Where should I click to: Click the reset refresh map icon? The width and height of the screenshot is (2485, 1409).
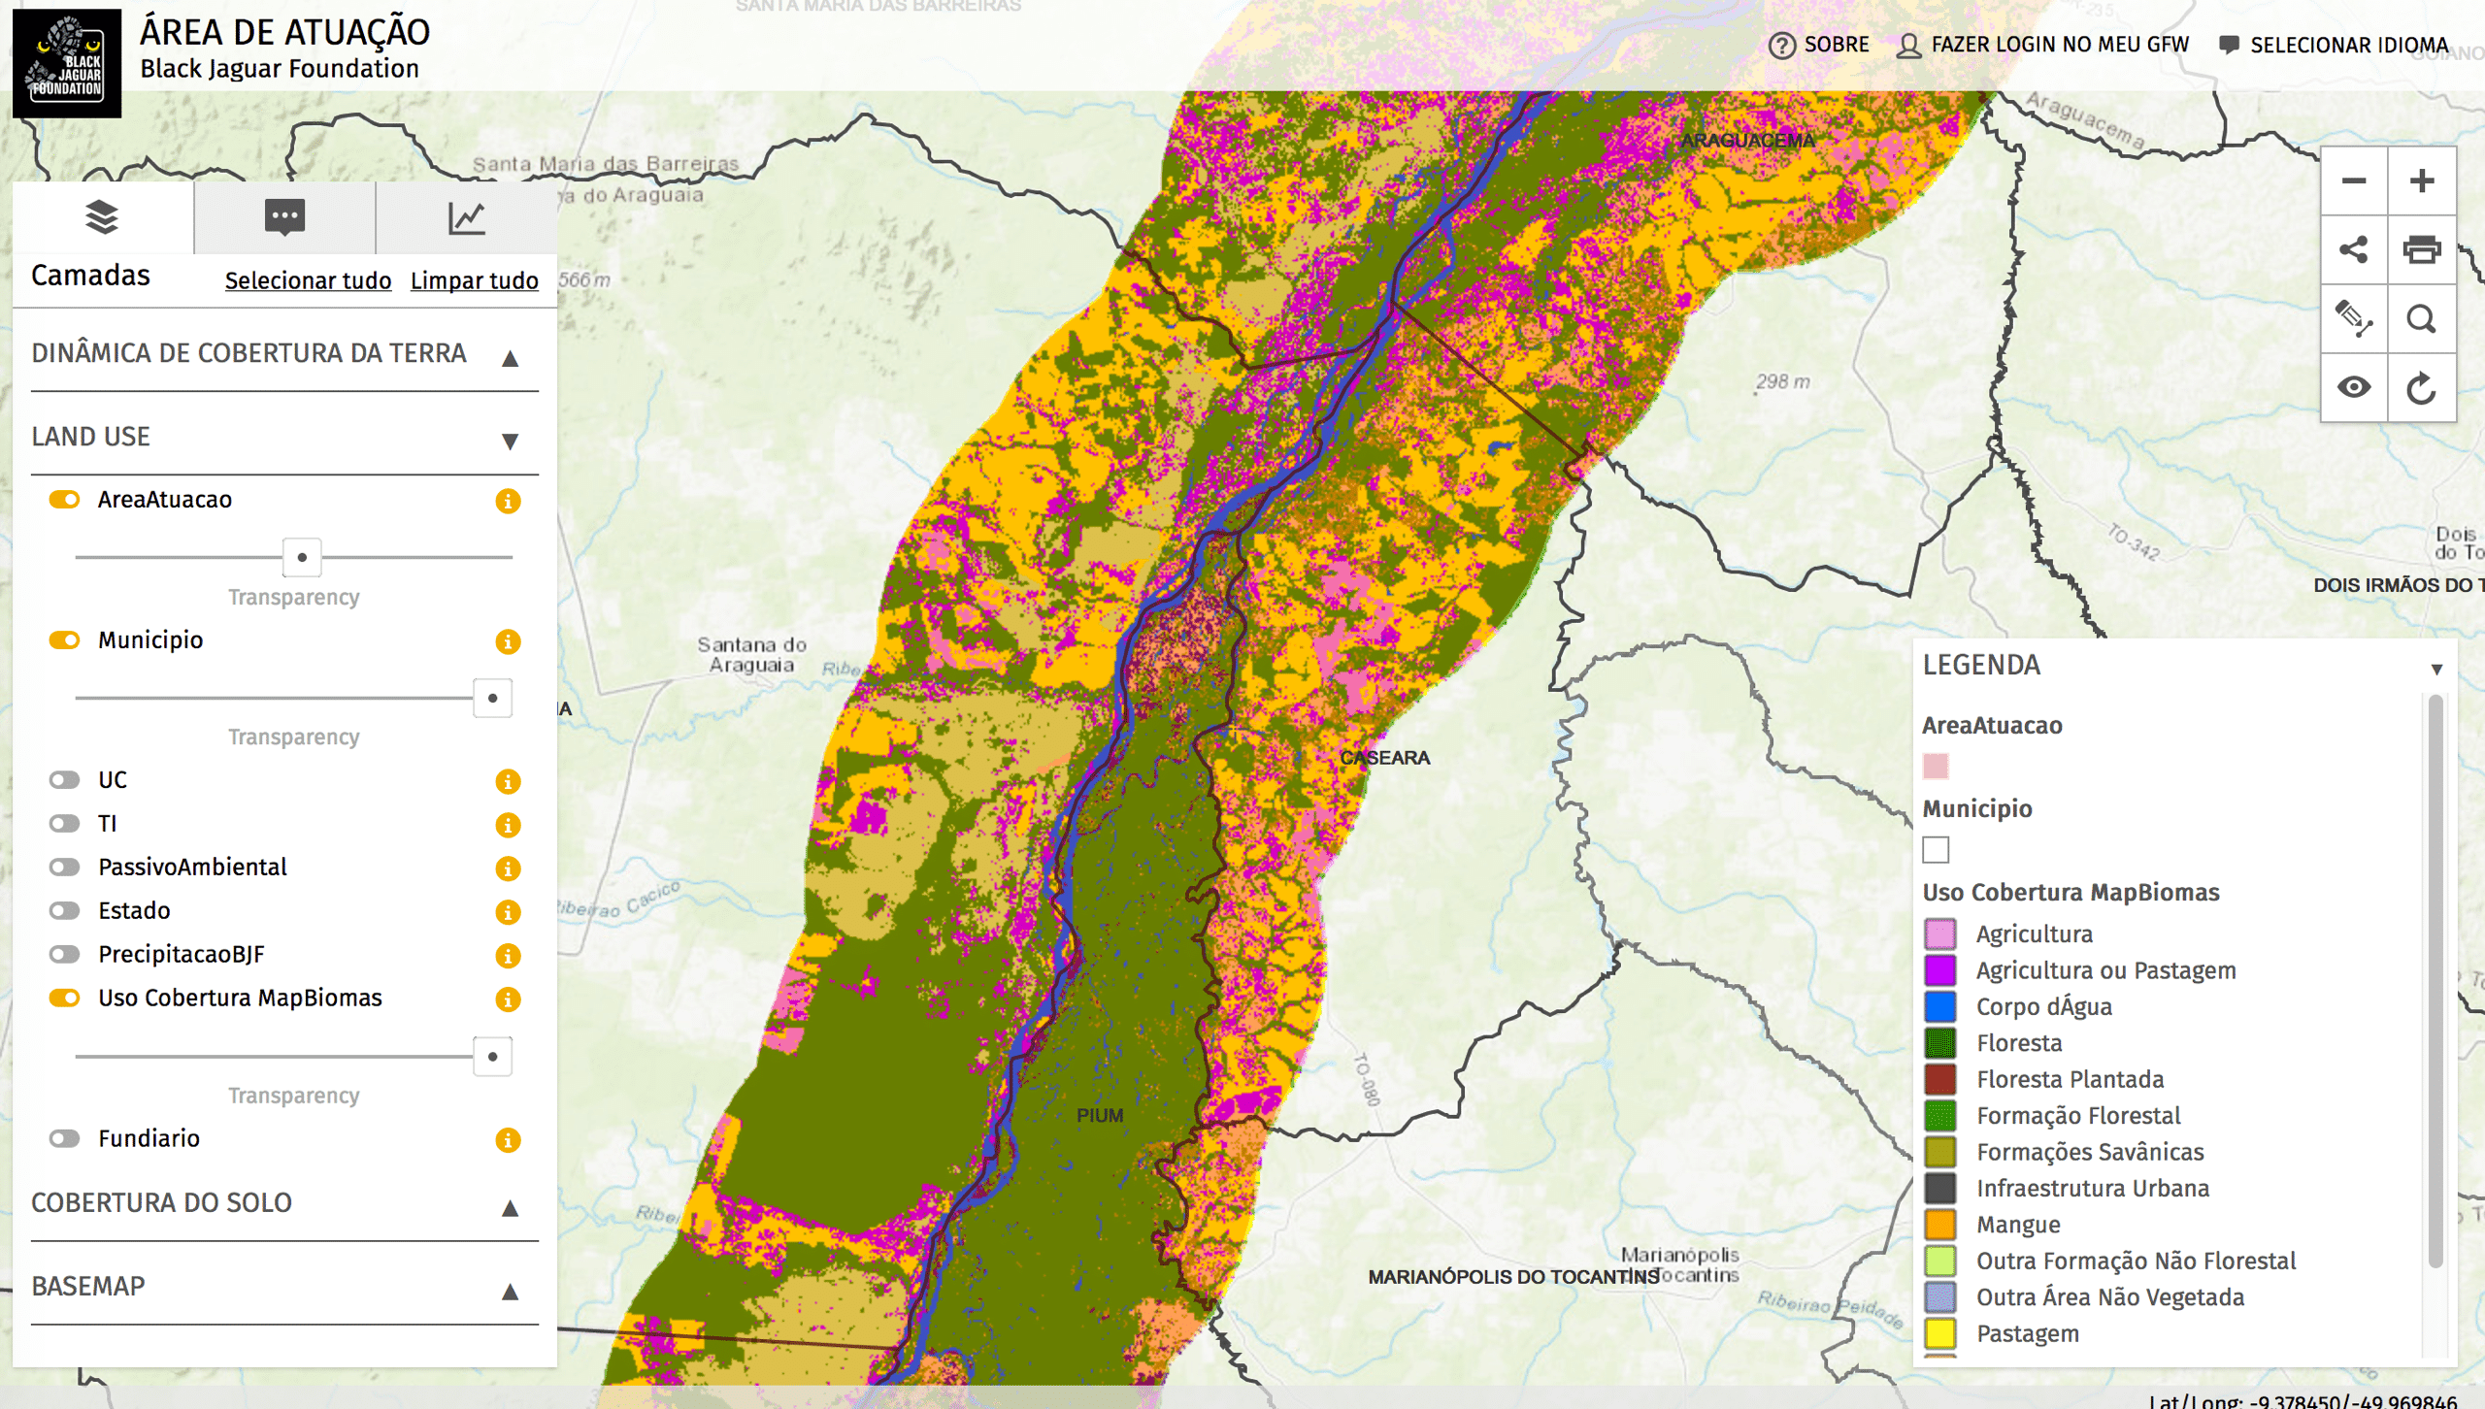[x=2422, y=388]
